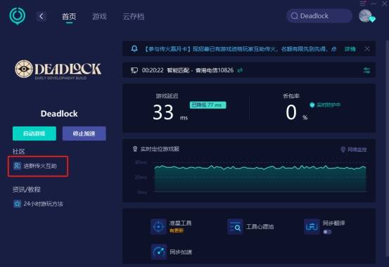Dismiss the announcement banner
The image size is (389, 267).
point(367,49)
